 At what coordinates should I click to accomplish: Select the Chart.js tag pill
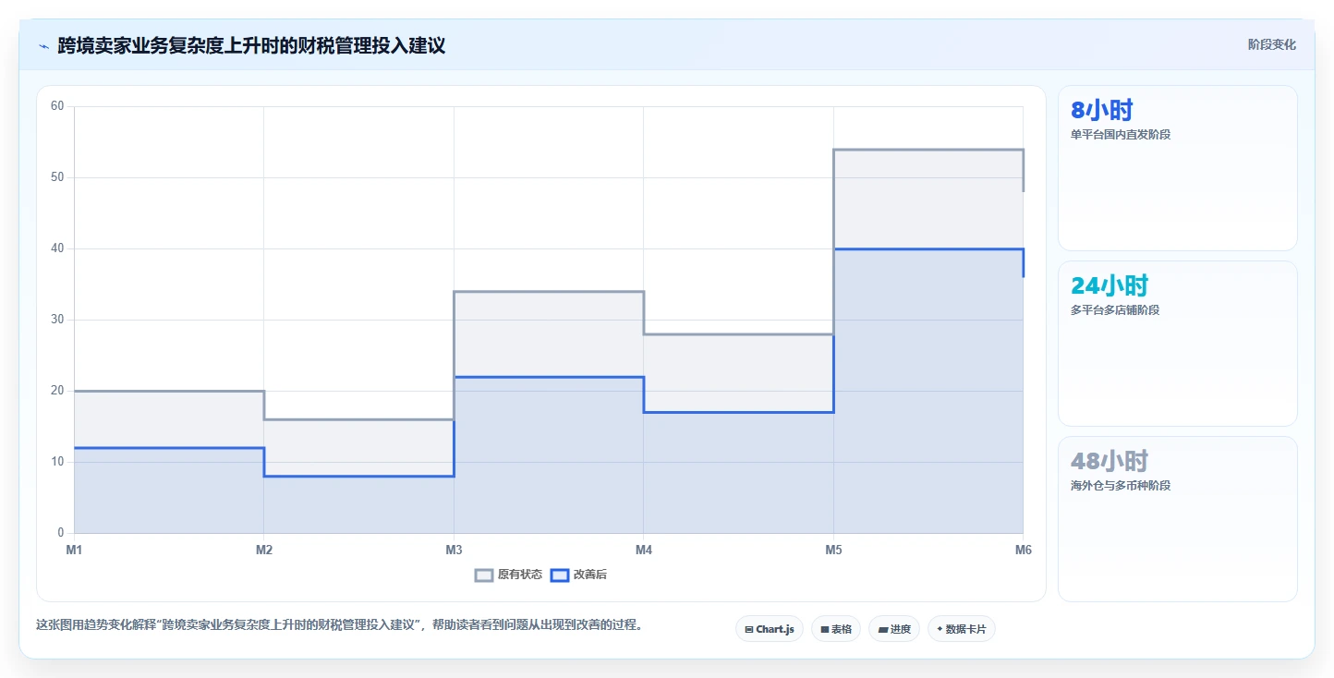tap(770, 629)
